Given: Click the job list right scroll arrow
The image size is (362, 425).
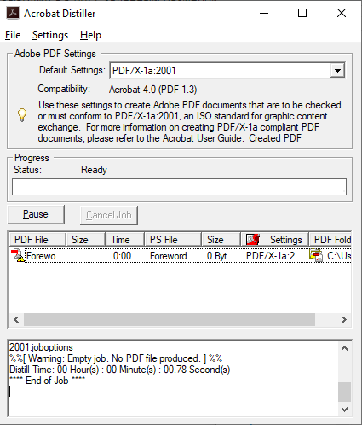Looking at the screenshot, I should pyautogui.click(x=344, y=319).
